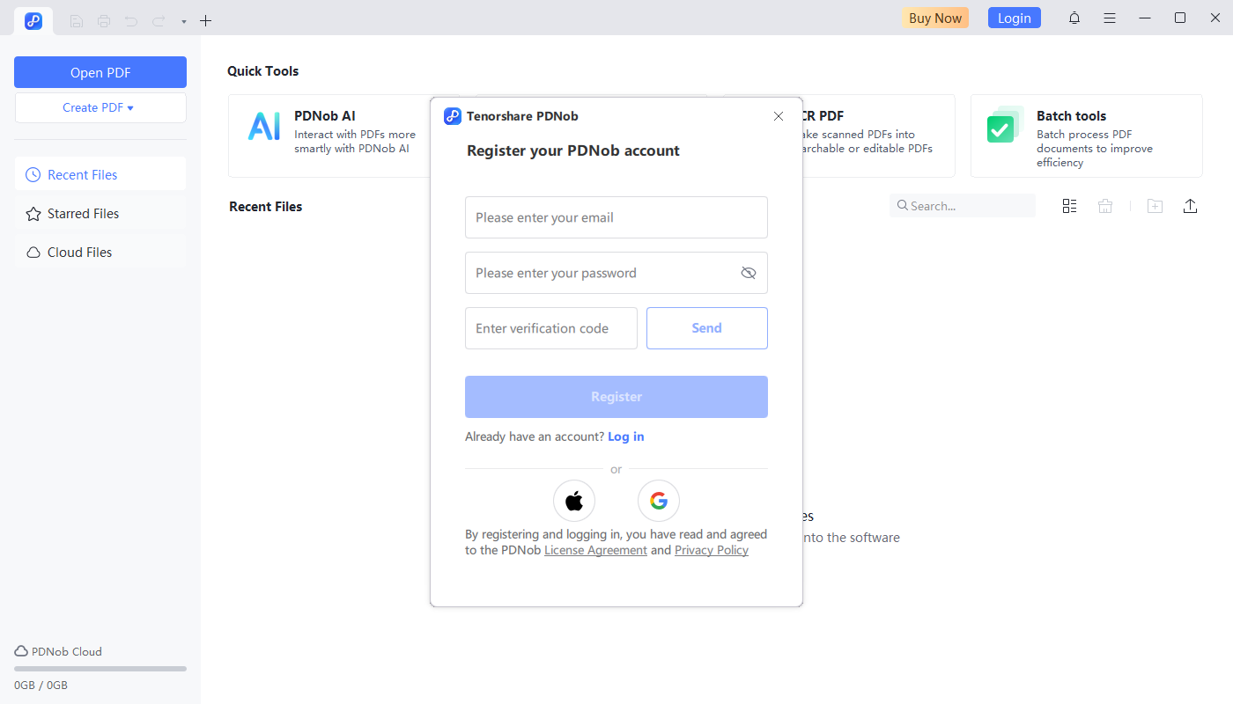The width and height of the screenshot is (1233, 704).
Task: Open a new tab with the plus icon
Action: point(205,19)
